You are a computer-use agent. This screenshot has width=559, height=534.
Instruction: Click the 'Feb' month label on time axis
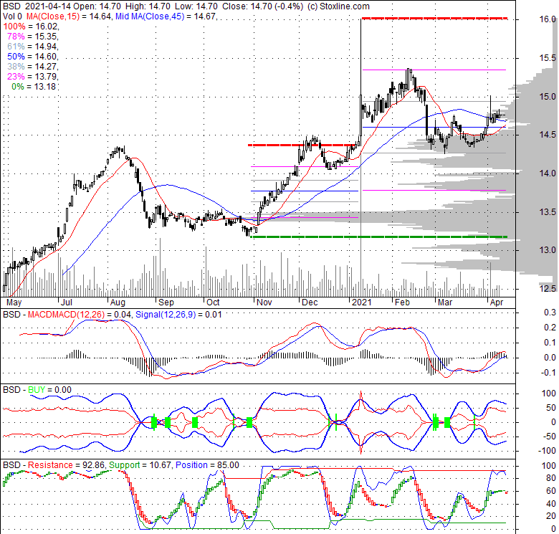pyautogui.click(x=403, y=302)
